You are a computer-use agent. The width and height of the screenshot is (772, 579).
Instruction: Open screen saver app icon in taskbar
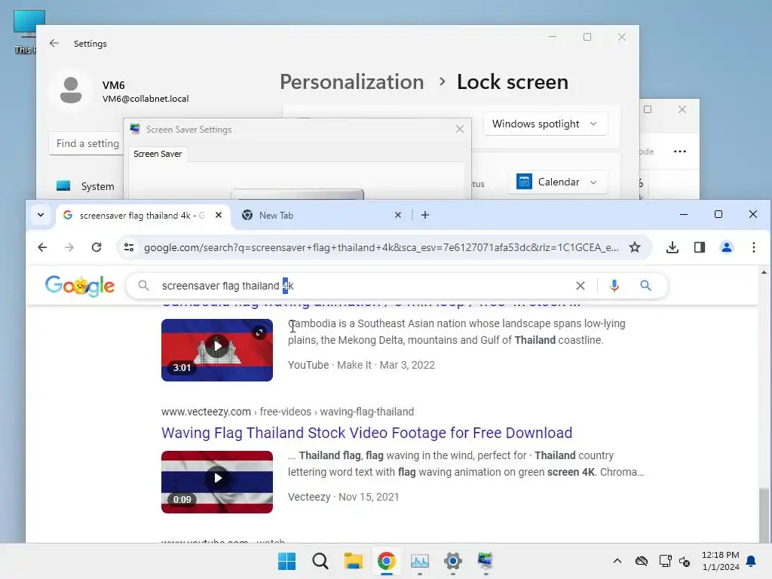pos(486,561)
